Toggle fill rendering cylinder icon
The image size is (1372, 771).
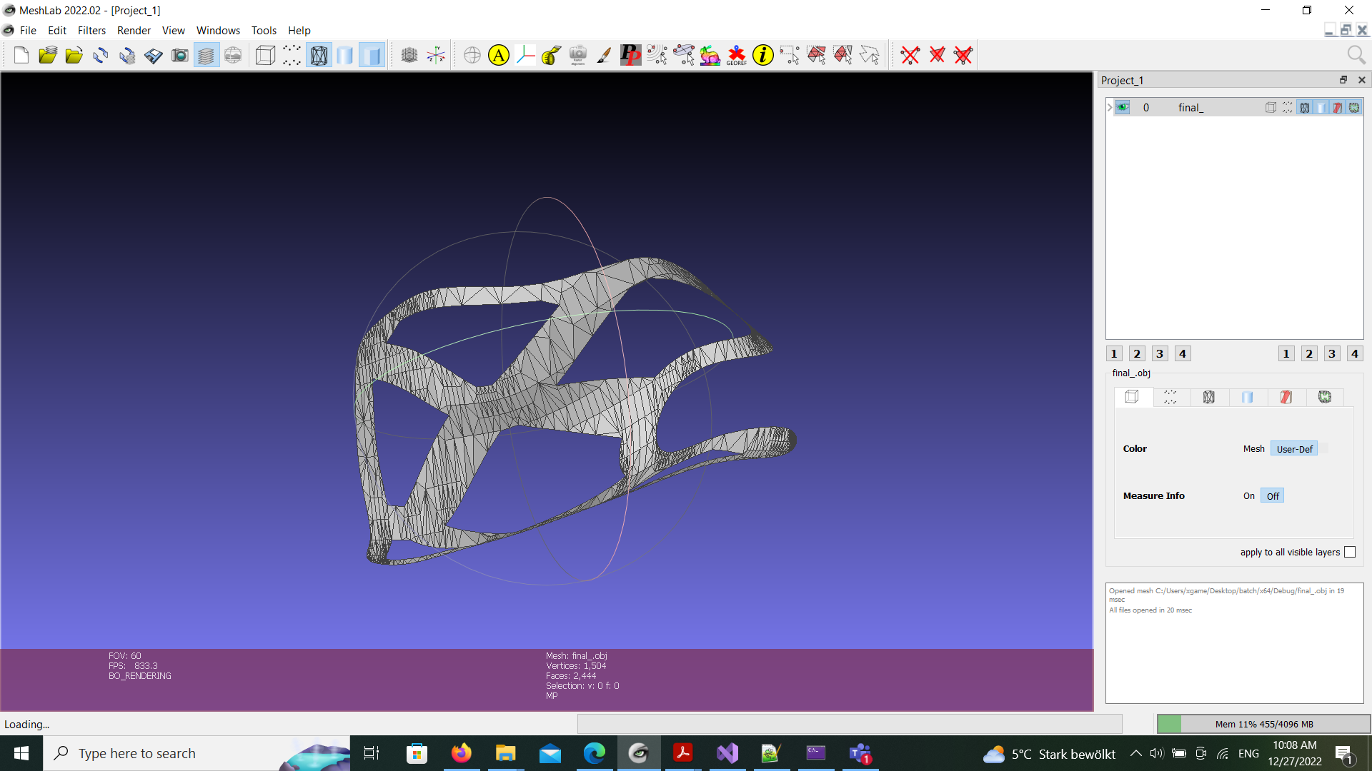point(345,55)
